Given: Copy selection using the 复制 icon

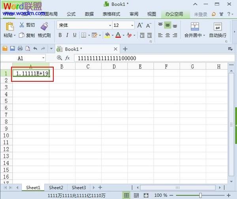Looking at the screenshot, I should pyautogui.click(x=22, y=35).
